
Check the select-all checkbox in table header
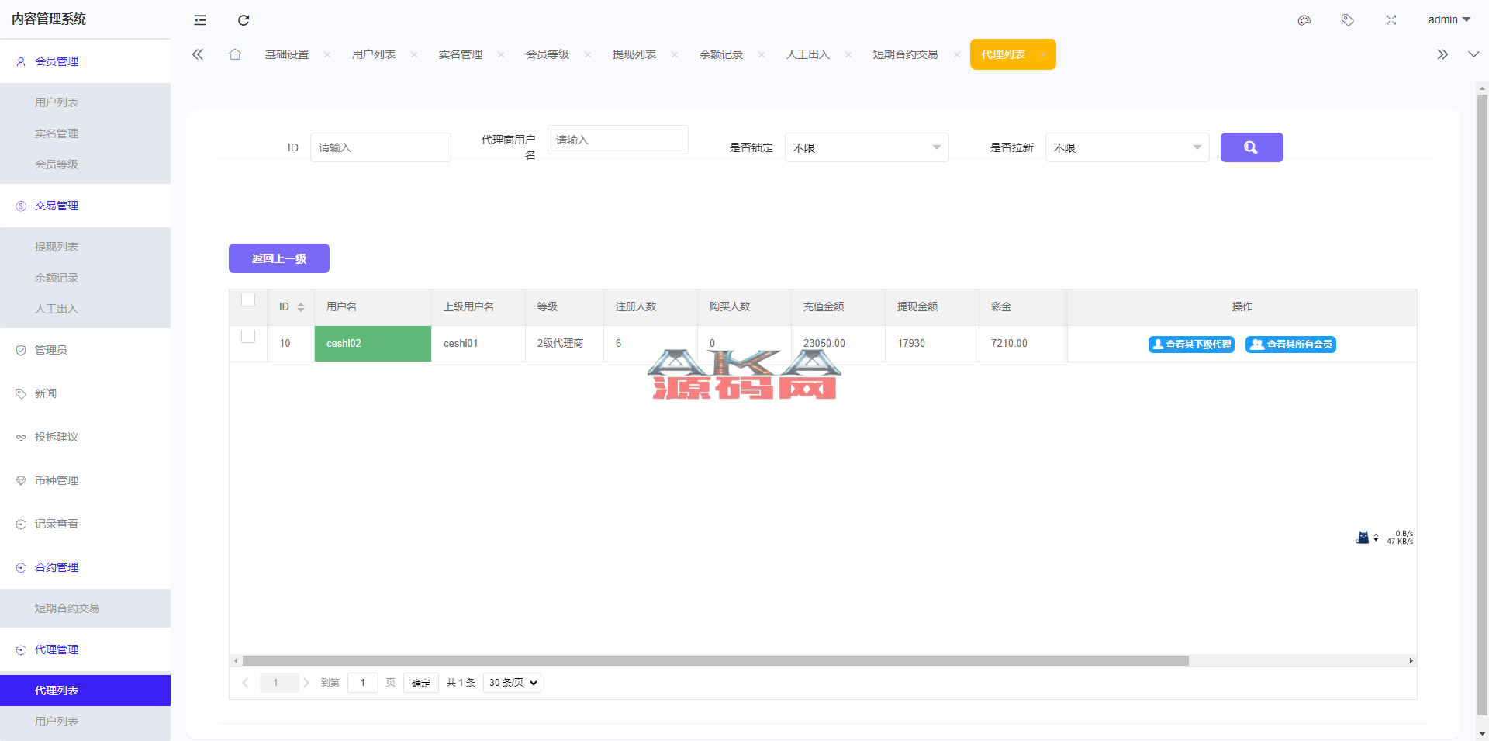pos(248,300)
